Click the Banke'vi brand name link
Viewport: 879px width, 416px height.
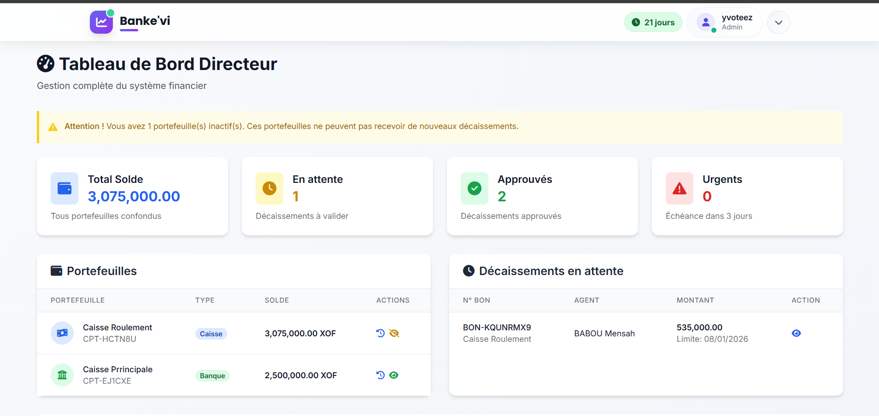pyautogui.click(x=145, y=21)
